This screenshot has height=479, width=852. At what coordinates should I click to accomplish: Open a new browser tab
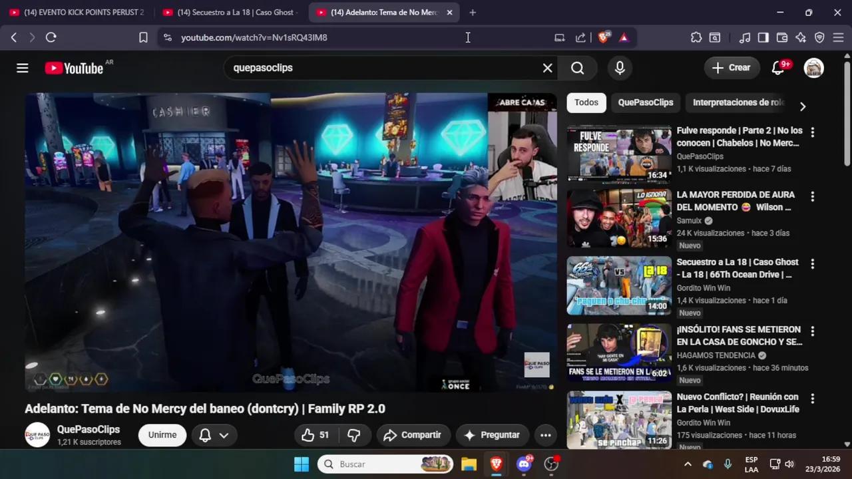[x=473, y=13]
